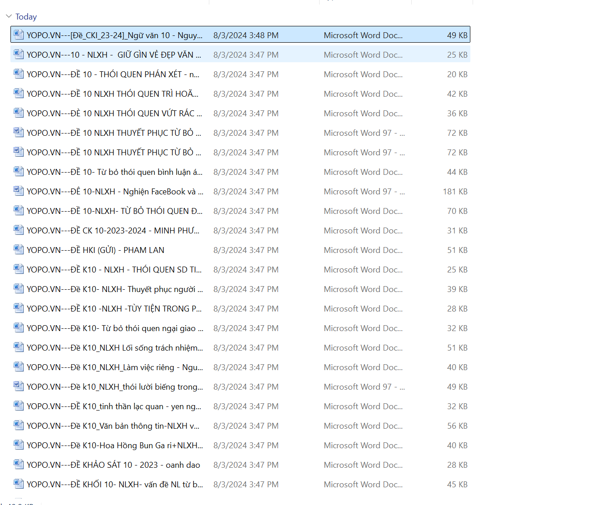This screenshot has width=612, height=505.
Task: Select file name ĐỀ K10_tinh thần lạc quan - yen ng
Action: 114,406
